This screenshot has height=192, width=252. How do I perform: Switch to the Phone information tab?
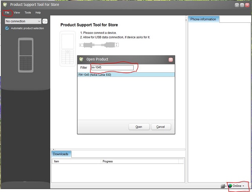click(x=203, y=19)
